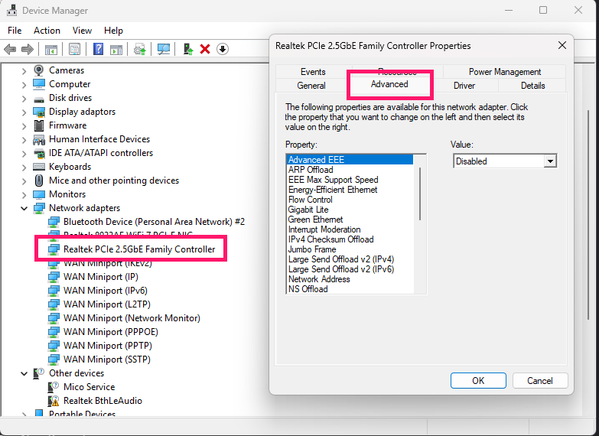
Task: Collapse the Network adapters node
Action: coord(24,208)
